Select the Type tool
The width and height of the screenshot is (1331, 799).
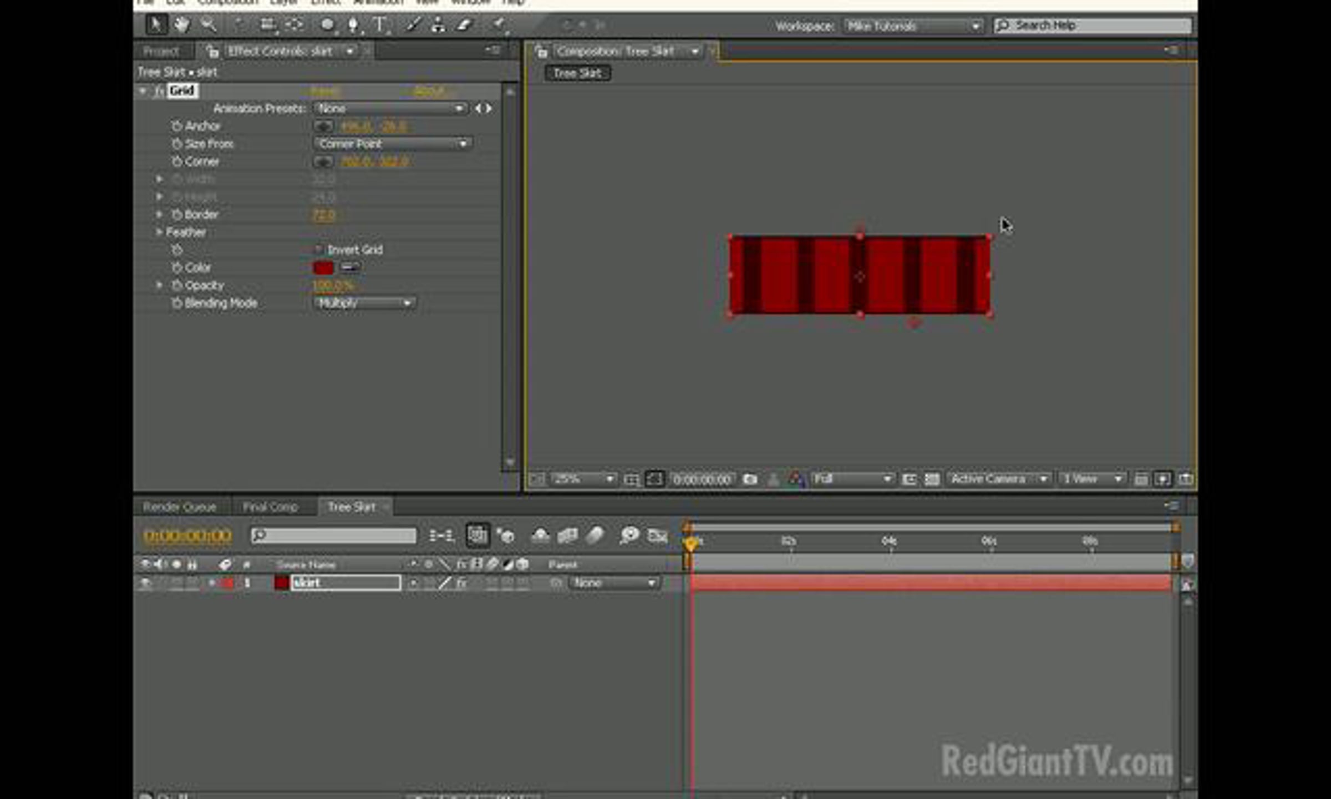[380, 25]
